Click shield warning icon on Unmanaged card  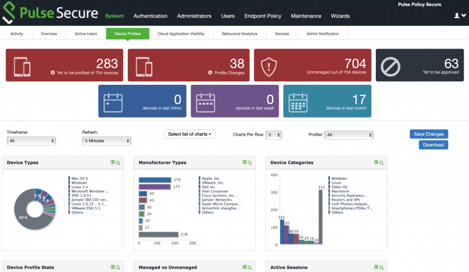269,67
